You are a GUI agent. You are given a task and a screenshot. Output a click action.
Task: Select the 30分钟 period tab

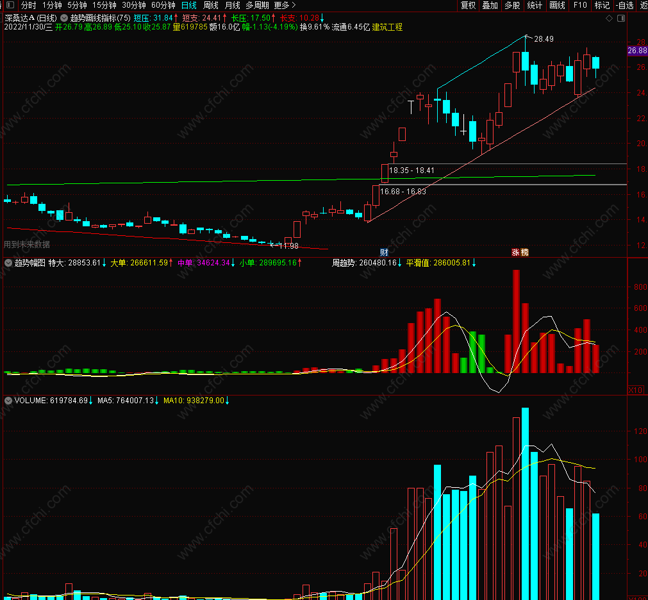point(134,5)
